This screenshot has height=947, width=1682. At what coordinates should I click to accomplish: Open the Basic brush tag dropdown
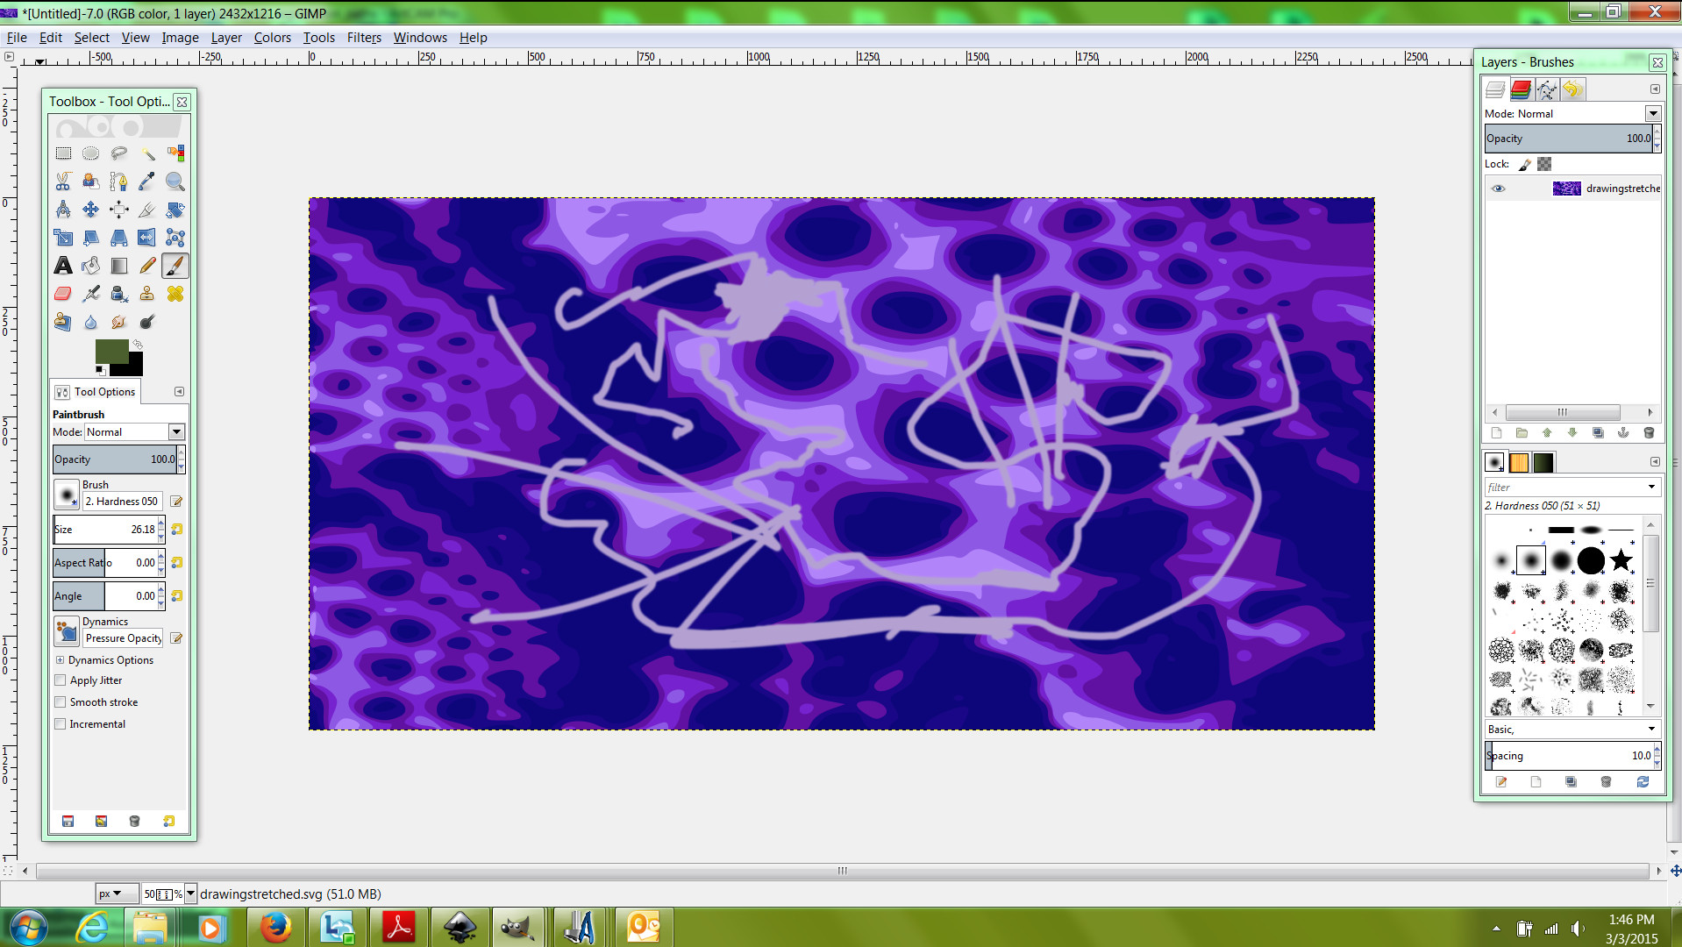[1652, 730]
